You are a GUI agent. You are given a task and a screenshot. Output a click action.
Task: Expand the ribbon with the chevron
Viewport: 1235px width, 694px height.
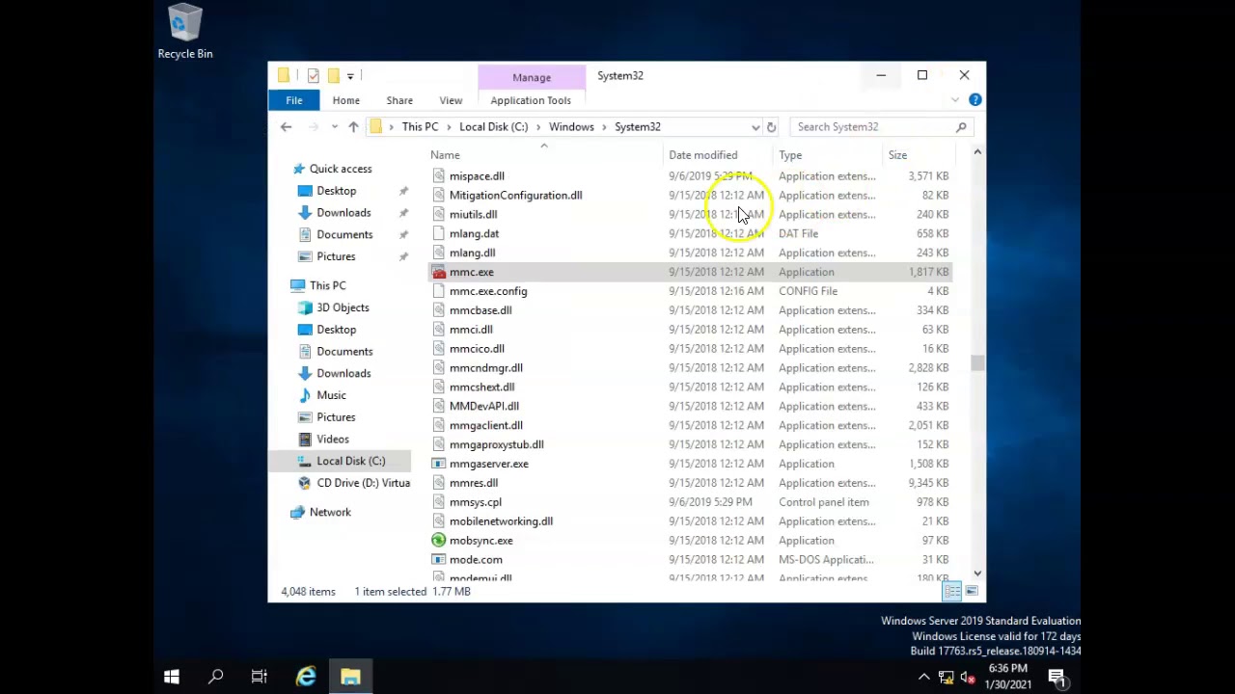[955, 100]
